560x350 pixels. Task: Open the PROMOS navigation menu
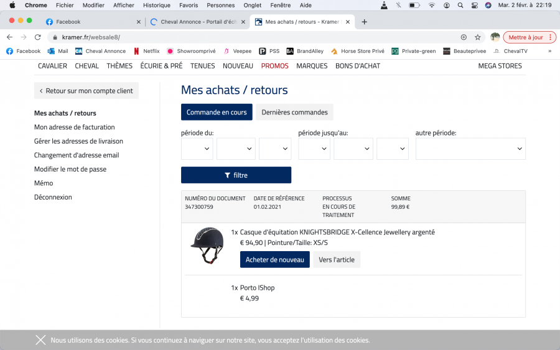tap(274, 66)
